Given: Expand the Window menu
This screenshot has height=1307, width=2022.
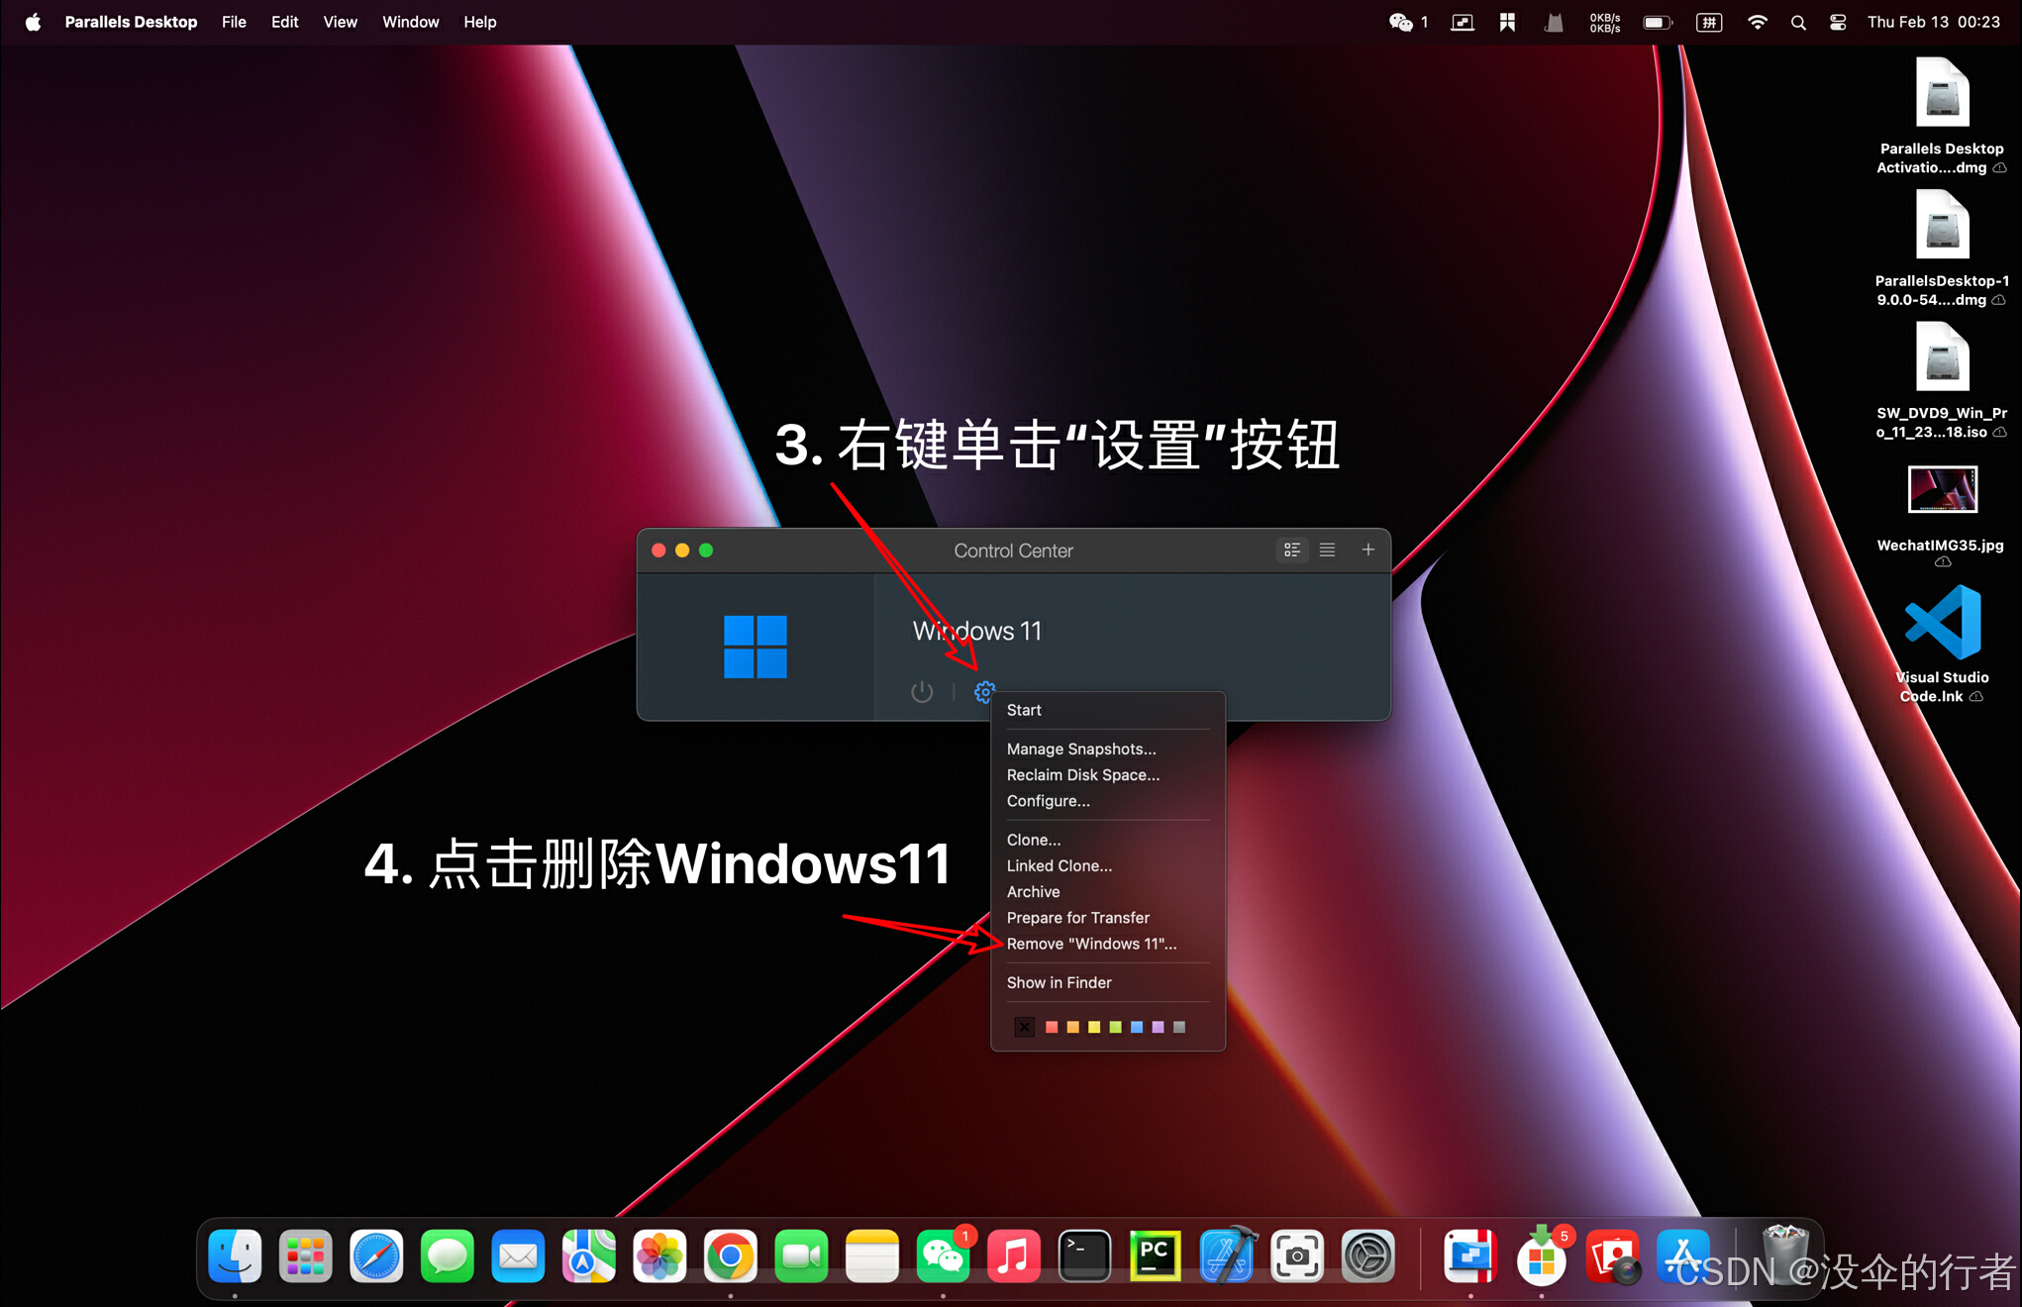Looking at the screenshot, I should tap(410, 22).
